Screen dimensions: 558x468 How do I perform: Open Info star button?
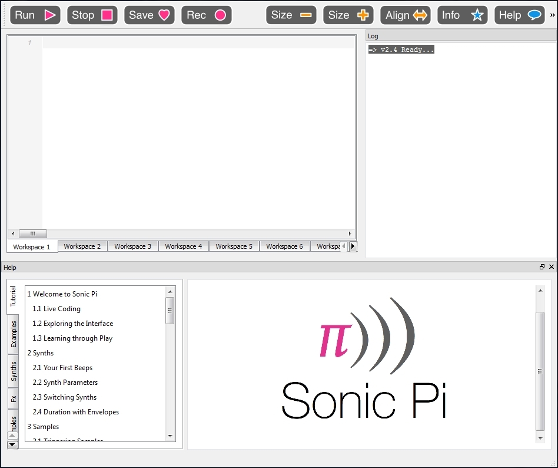coord(462,15)
